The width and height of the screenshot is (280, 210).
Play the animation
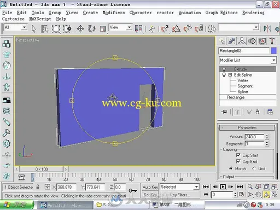click(223, 186)
